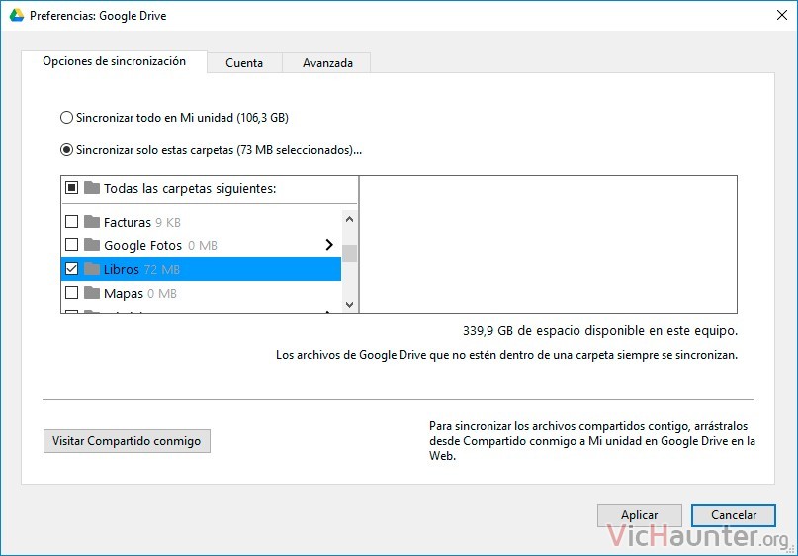Screen dimensions: 798x556
Task: Click the Google Fotos folder icon
Action: [x=92, y=245]
